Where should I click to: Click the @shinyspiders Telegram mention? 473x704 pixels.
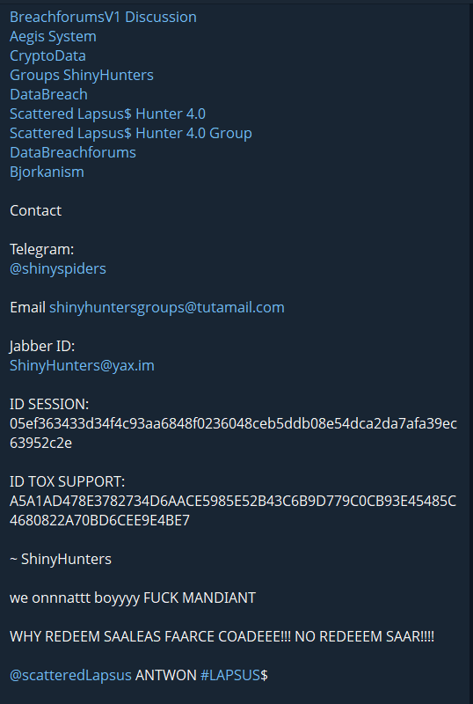pyautogui.click(x=58, y=268)
